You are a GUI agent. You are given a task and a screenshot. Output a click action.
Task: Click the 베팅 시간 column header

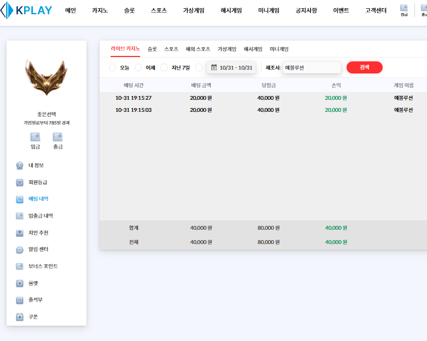tap(134, 86)
